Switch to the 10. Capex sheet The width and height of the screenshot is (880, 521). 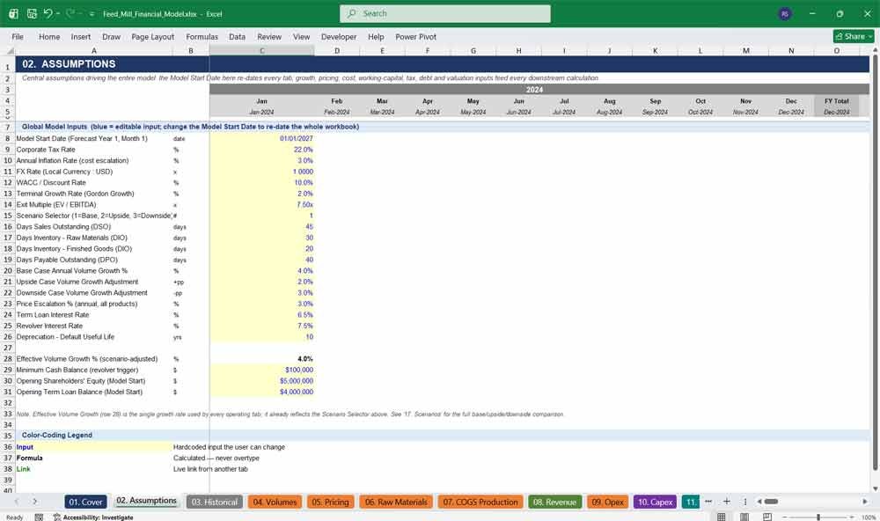[655, 502]
